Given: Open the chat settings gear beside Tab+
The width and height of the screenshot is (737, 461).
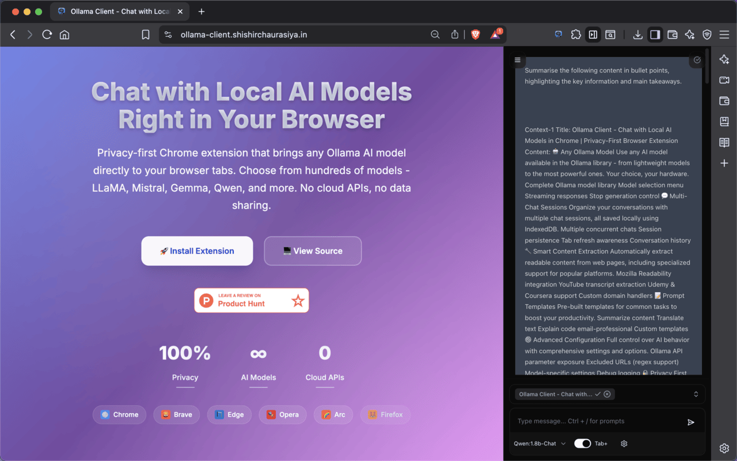Looking at the screenshot, I should coord(624,443).
